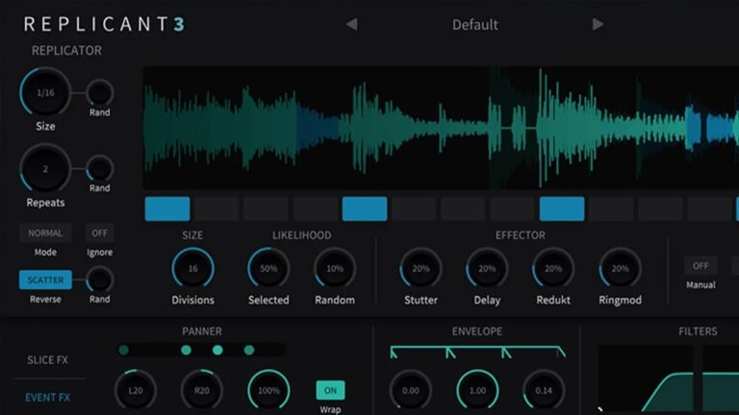Click the envelope knob showing 1.00

pyautogui.click(x=477, y=390)
